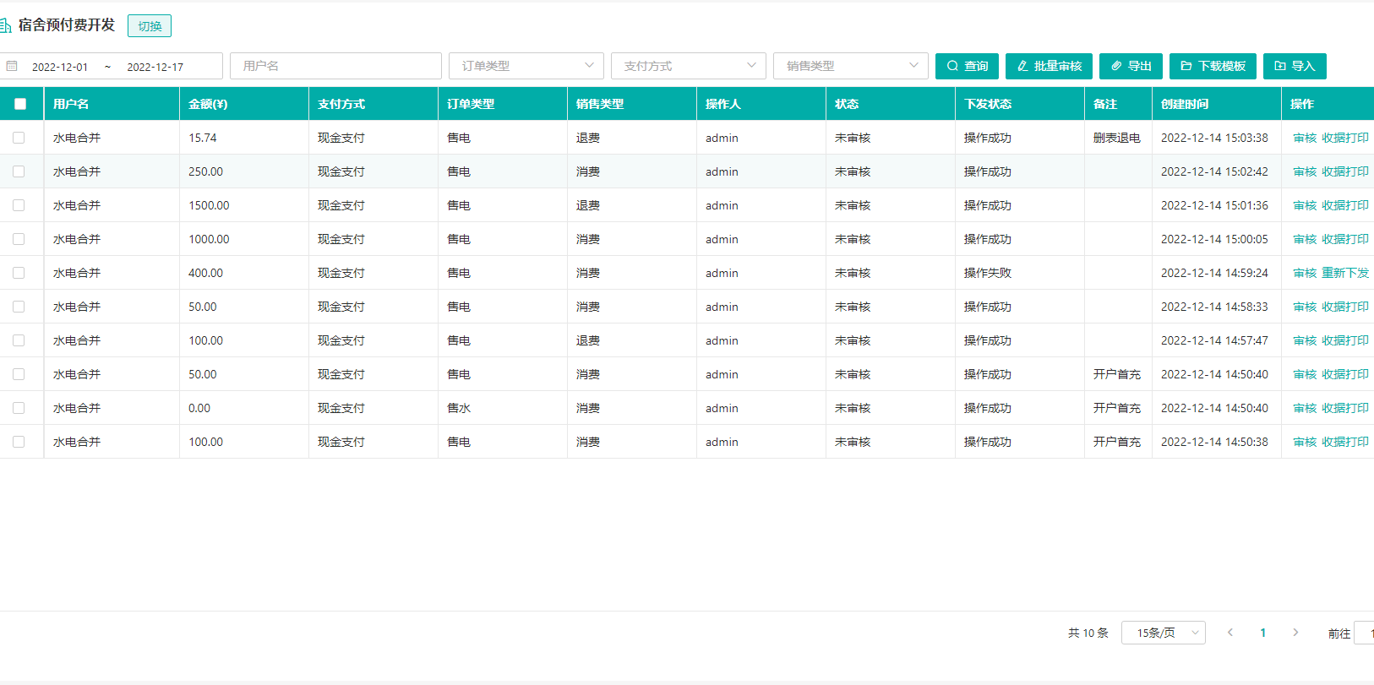Check the row created at 14:58:33
The height and width of the screenshot is (685, 1374).
click(x=19, y=307)
